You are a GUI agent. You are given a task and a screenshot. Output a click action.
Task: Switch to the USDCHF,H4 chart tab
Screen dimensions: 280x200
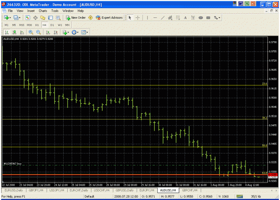102,190
